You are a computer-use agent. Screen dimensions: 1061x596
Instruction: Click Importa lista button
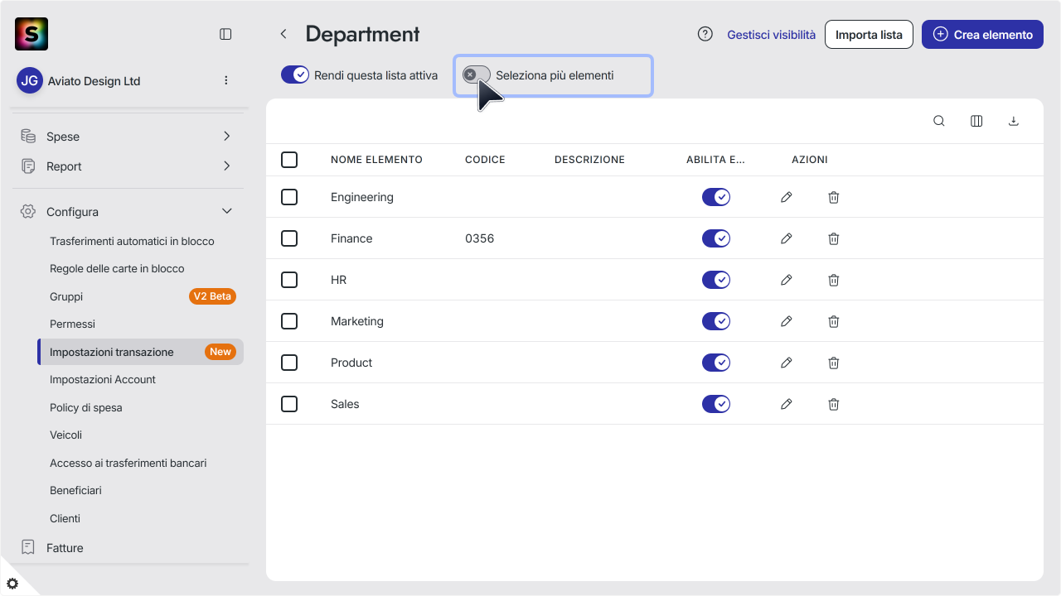coord(869,35)
